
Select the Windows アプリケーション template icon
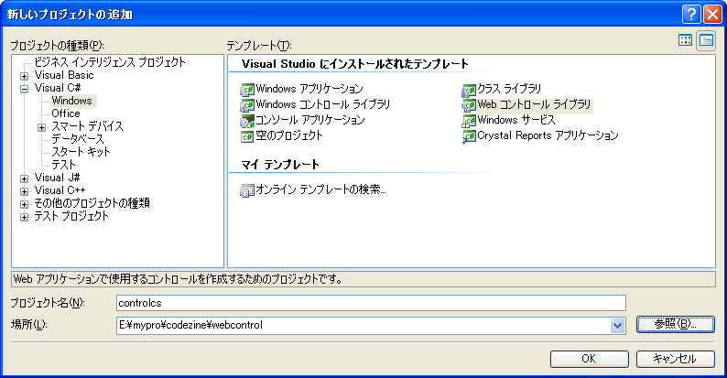[x=247, y=90]
